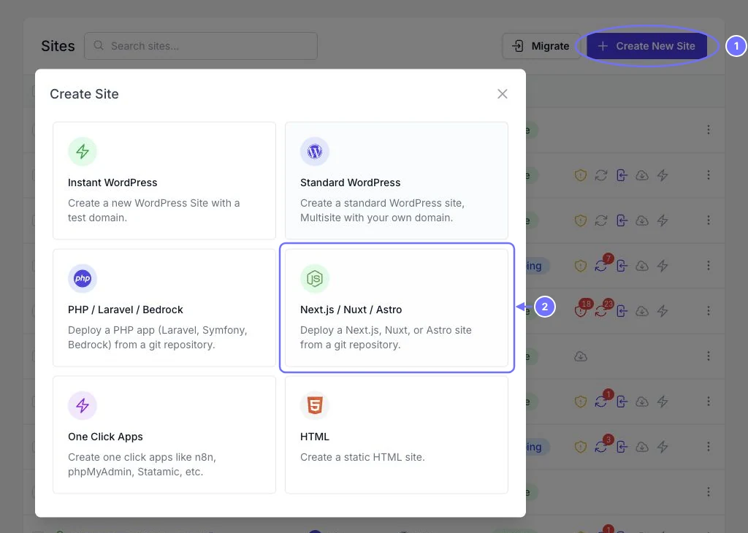Screen dimensions: 748x533
Task: Open the sync icon showing badge 23
Action: pos(601,311)
